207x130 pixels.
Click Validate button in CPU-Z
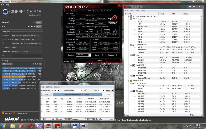[x=99, y=61]
